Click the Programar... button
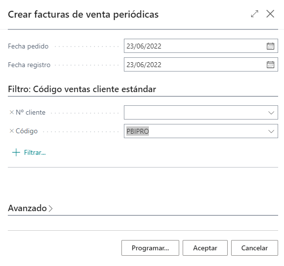284x266 pixels. [x=150, y=248]
